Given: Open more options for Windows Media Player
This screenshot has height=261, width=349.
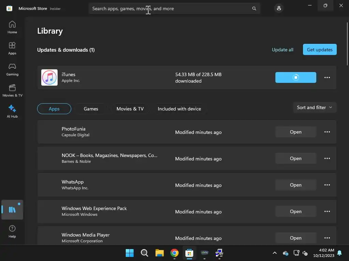Looking at the screenshot, I should coord(327,238).
